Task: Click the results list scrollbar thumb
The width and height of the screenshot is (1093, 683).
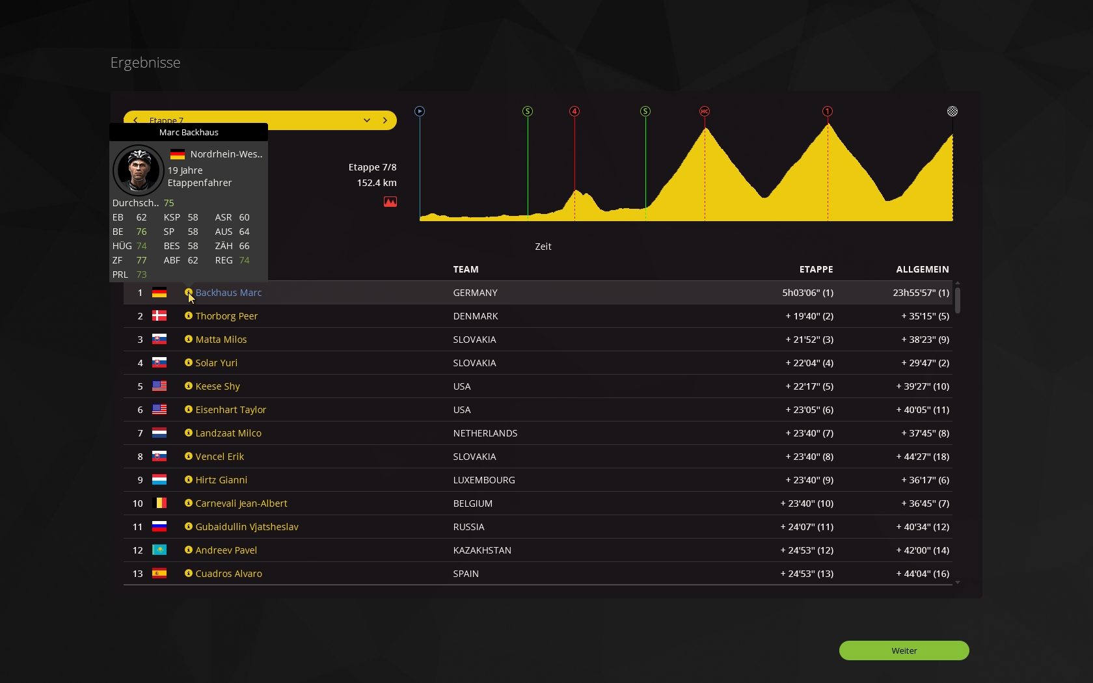Action: click(957, 300)
